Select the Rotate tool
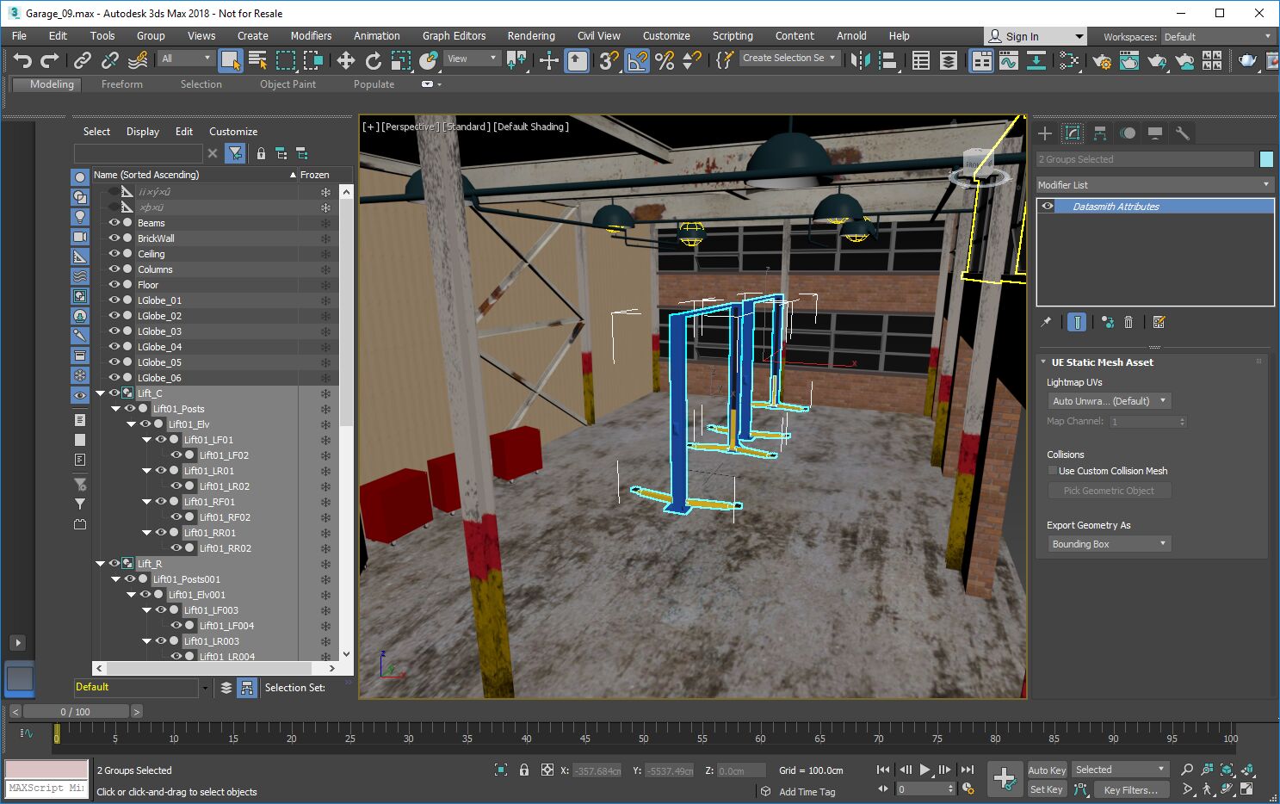This screenshot has width=1280, height=804. (373, 60)
